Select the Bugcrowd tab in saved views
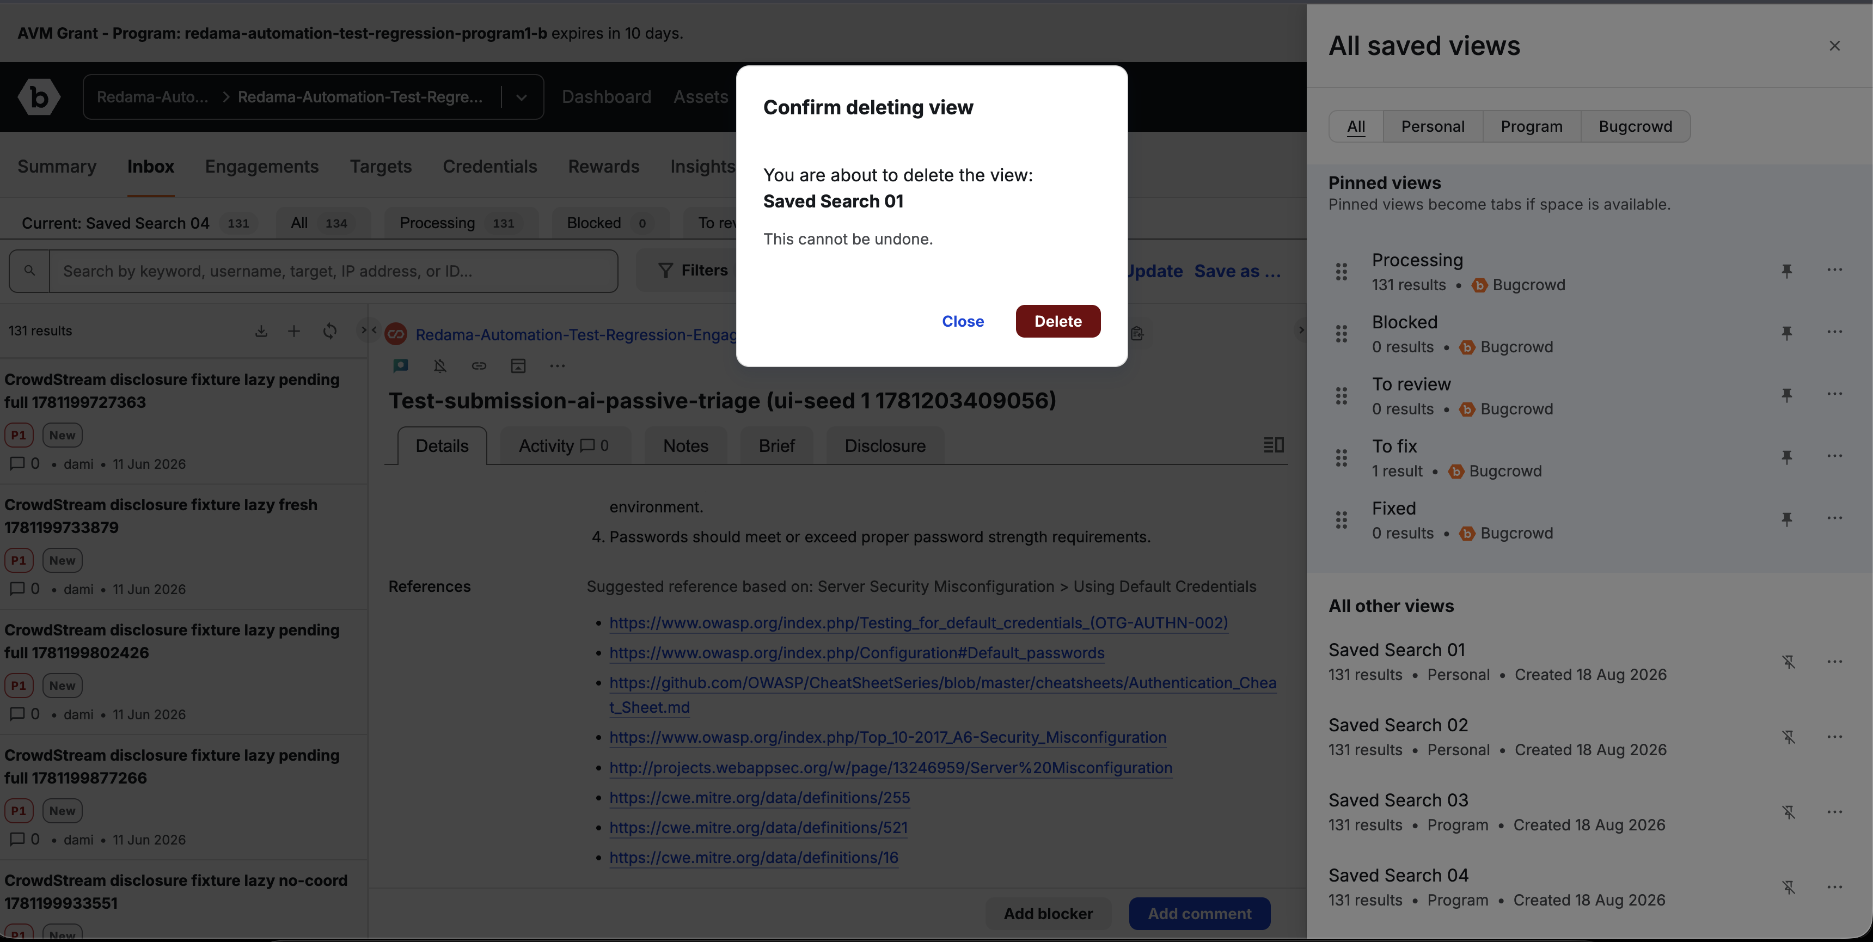The width and height of the screenshot is (1873, 942). (x=1635, y=126)
